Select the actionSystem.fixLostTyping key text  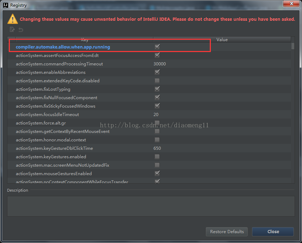pos(43,89)
